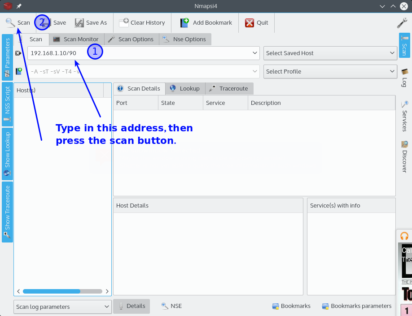Open the Parameters side panel
Image resolution: width=412 pixels, height=316 pixels.
click(7, 57)
